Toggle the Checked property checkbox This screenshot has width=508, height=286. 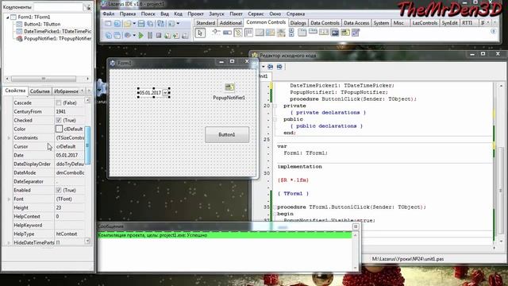[x=58, y=120]
